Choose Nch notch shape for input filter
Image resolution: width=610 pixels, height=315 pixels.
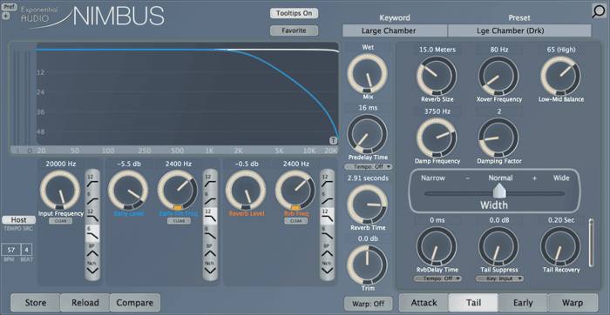click(92, 268)
